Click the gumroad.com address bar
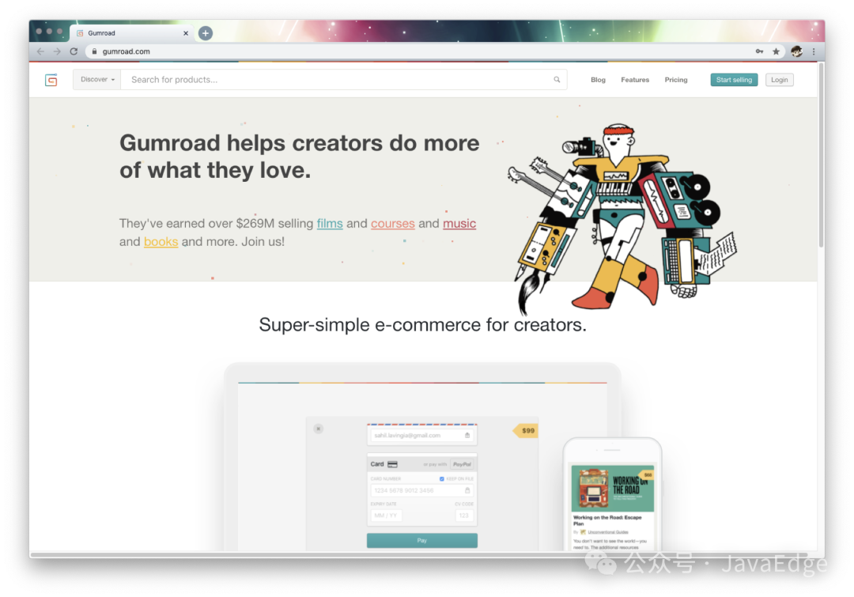Screen dimensions: 854x597 [x=420, y=51]
